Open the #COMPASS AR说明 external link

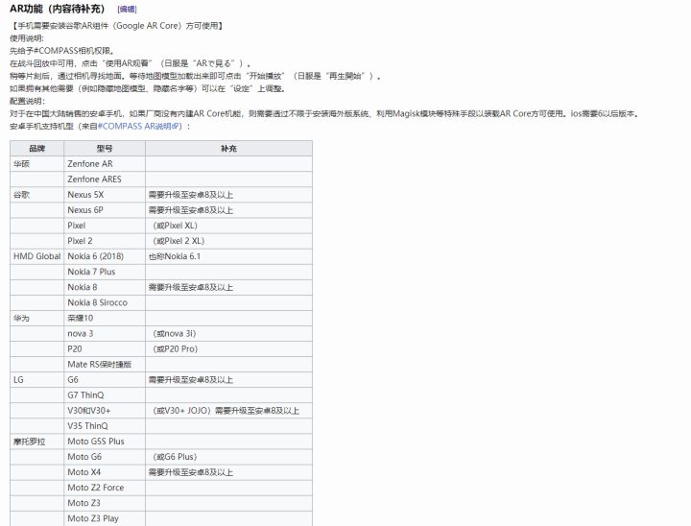(x=137, y=126)
